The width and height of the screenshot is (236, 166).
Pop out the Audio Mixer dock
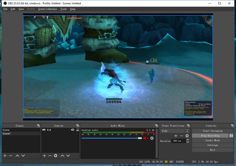(x=157, y=126)
